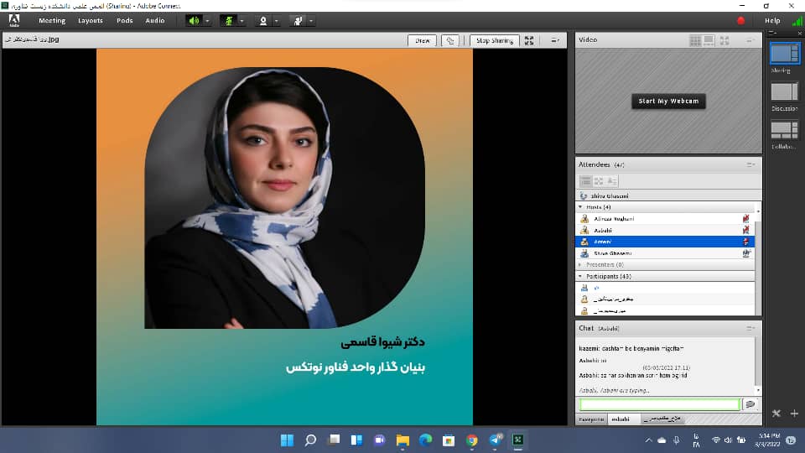Switch to the Everyone chat tab

tap(591, 419)
